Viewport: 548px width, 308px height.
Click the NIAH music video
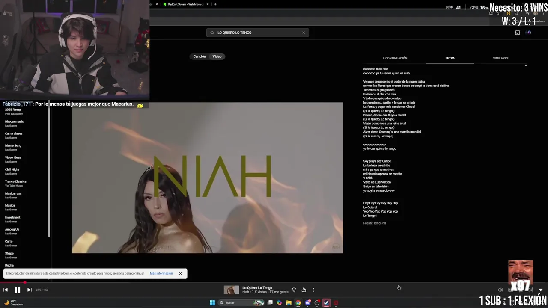point(207,178)
